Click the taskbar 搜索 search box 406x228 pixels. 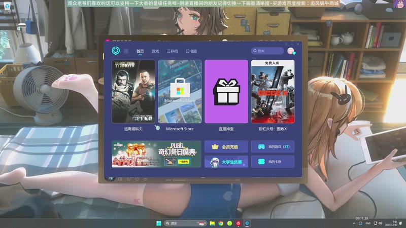click(185, 223)
